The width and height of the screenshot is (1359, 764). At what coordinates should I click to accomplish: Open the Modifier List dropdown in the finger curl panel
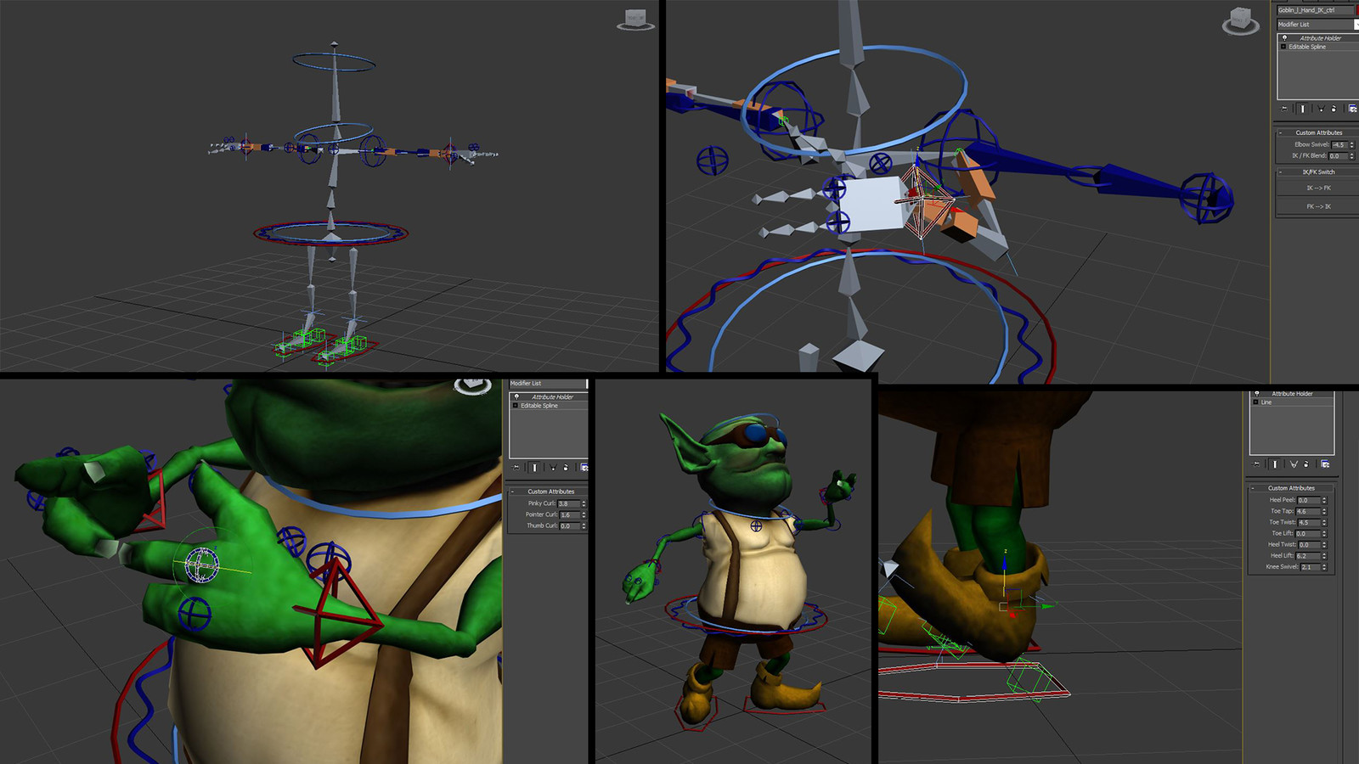point(548,384)
